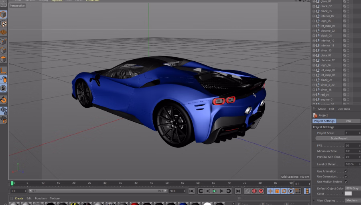Expand the plate_01 object tree node

pyautogui.click(x=314, y=55)
